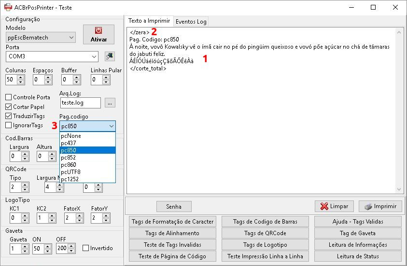
Task: Select pc852 in the code page list
Action: pos(87,158)
